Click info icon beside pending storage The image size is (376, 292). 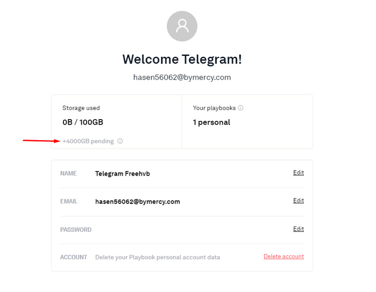[120, 141]
